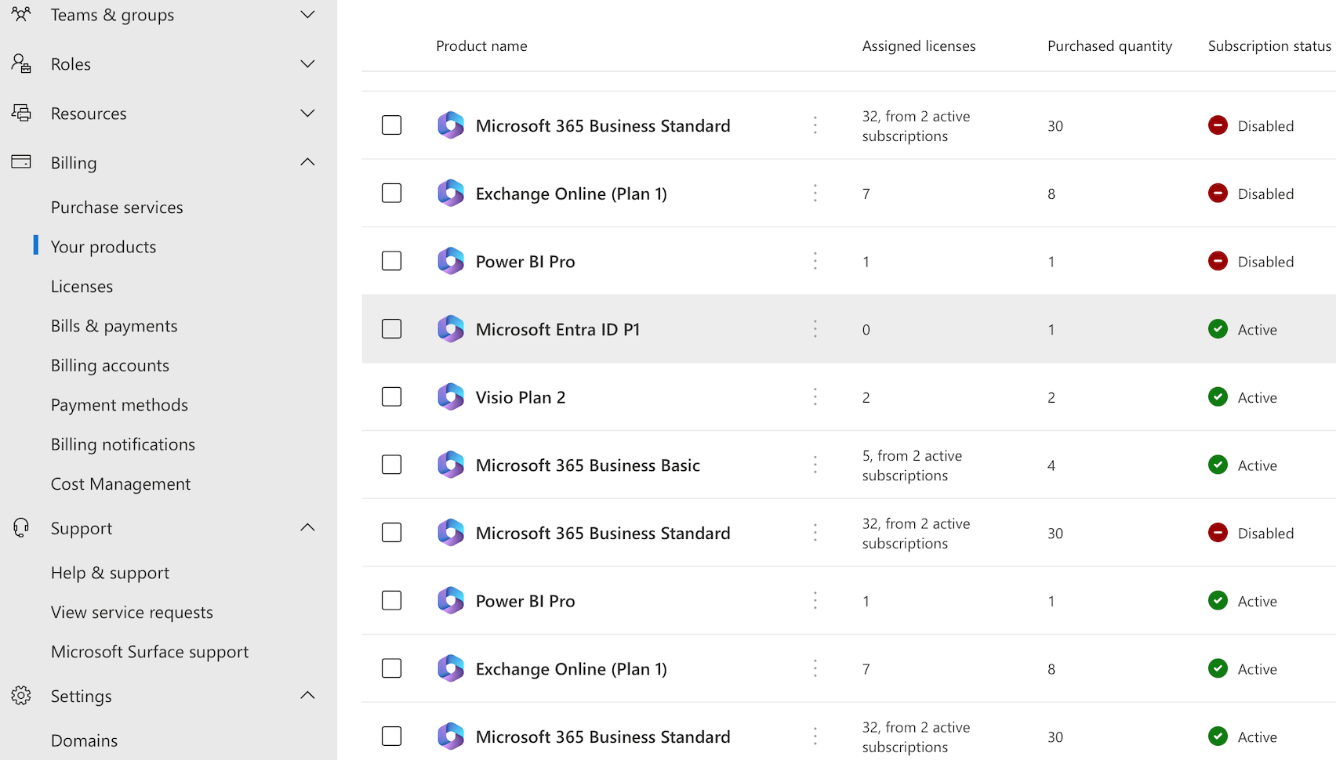Collapse the Support section chevron

[307, 527]
